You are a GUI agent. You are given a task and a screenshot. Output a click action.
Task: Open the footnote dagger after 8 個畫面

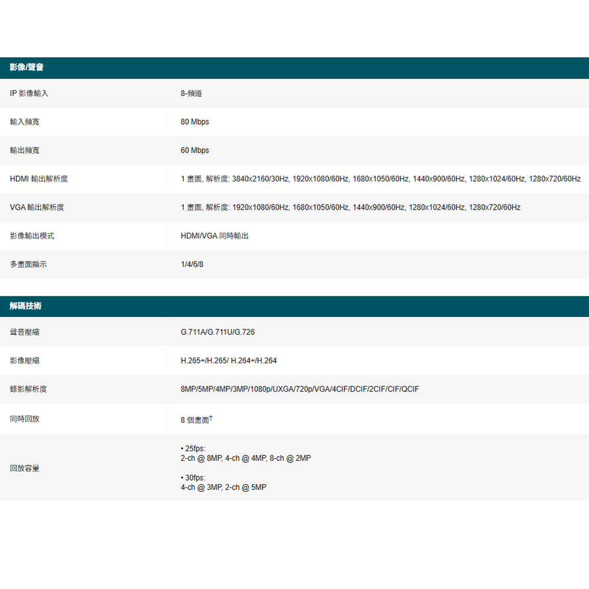click(x=211, y=418)
